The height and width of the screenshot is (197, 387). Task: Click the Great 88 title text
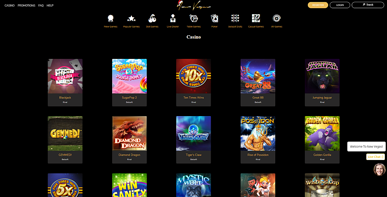[258, 98]
